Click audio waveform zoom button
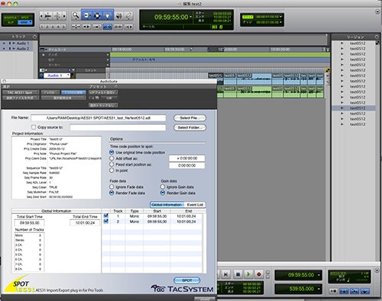 coord(48,16)
